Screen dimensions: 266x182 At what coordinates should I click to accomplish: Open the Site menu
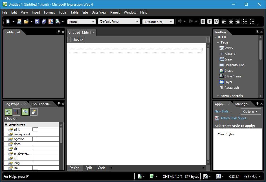point(85,12)
